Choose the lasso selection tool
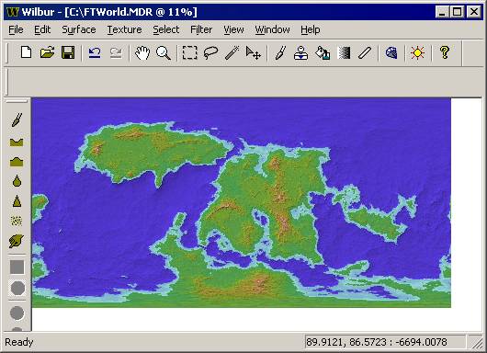This screenshot has height=353, width=487. coord(210,52)
